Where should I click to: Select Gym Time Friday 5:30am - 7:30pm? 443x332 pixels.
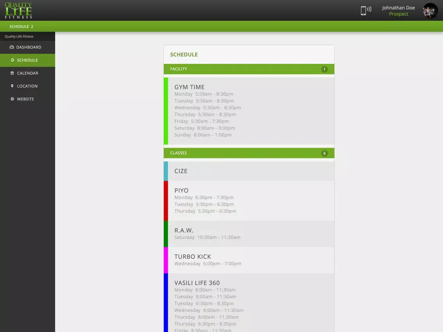click(202, 121)
